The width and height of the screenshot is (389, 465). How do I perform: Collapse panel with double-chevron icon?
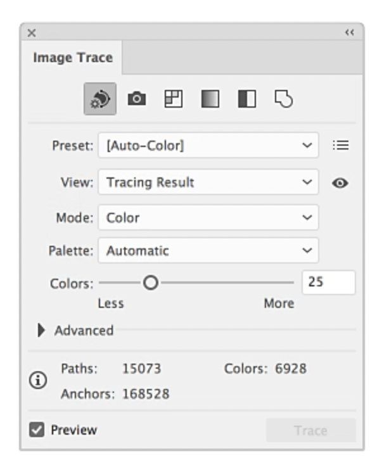[x=350, y=32]
